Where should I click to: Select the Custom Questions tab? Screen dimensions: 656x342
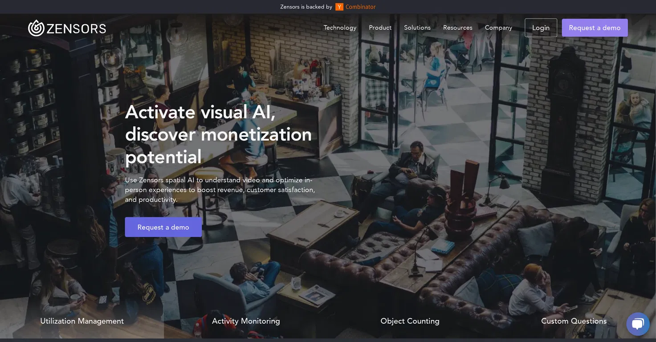(x=574, y=321)
